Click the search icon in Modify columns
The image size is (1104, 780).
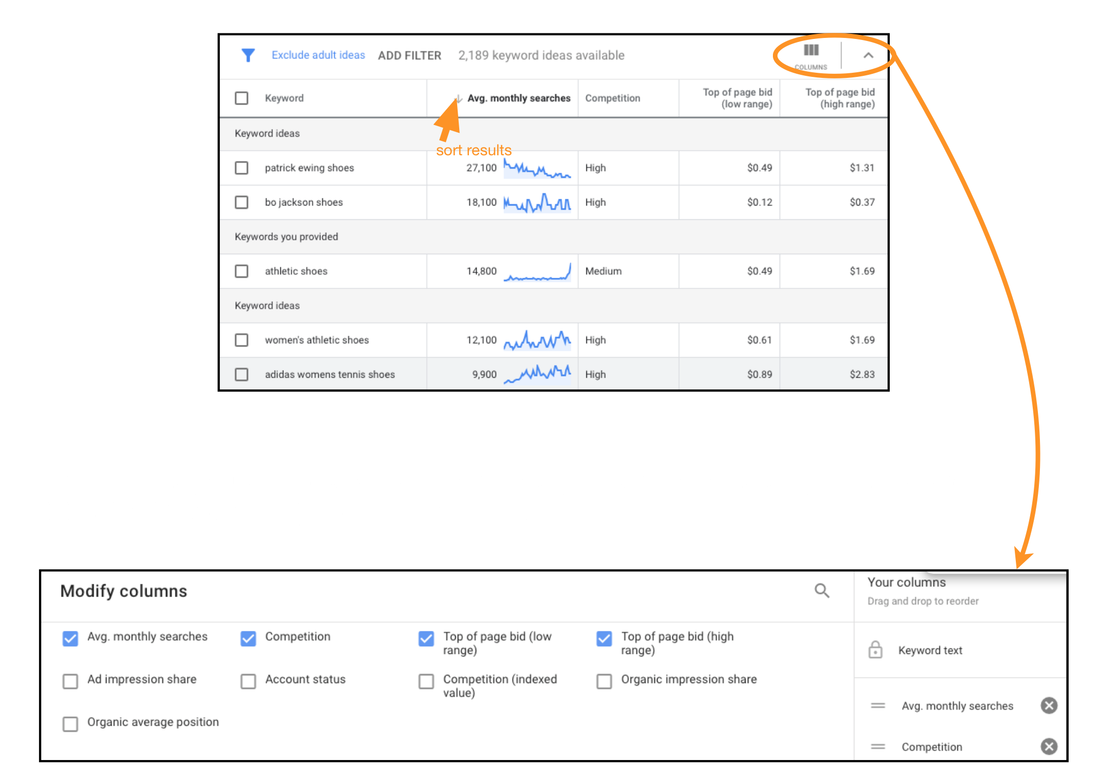(822, 590)
